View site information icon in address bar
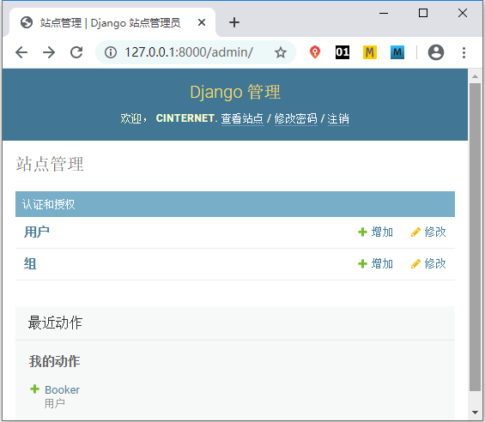This screenshot has width=485, height=422. click(111, 52)
